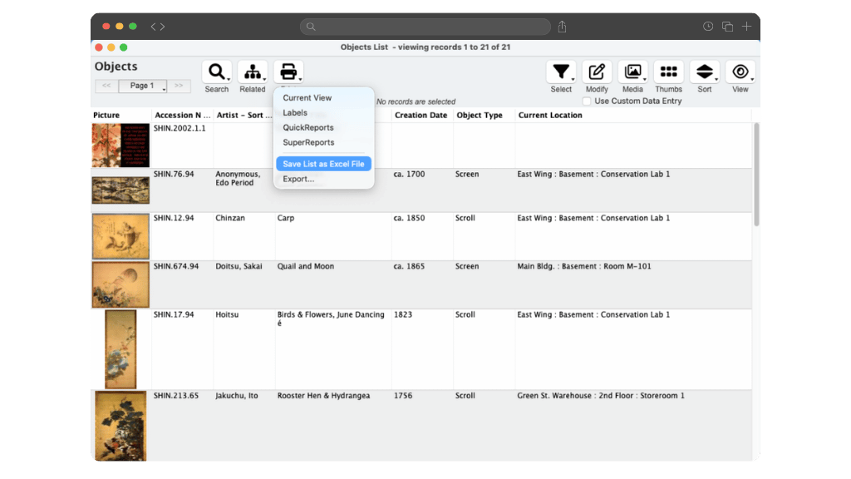Viewport: 851px width, 479px height.
Task: Select the Carp scroll thumbnail
Action: tap(121, 236)
